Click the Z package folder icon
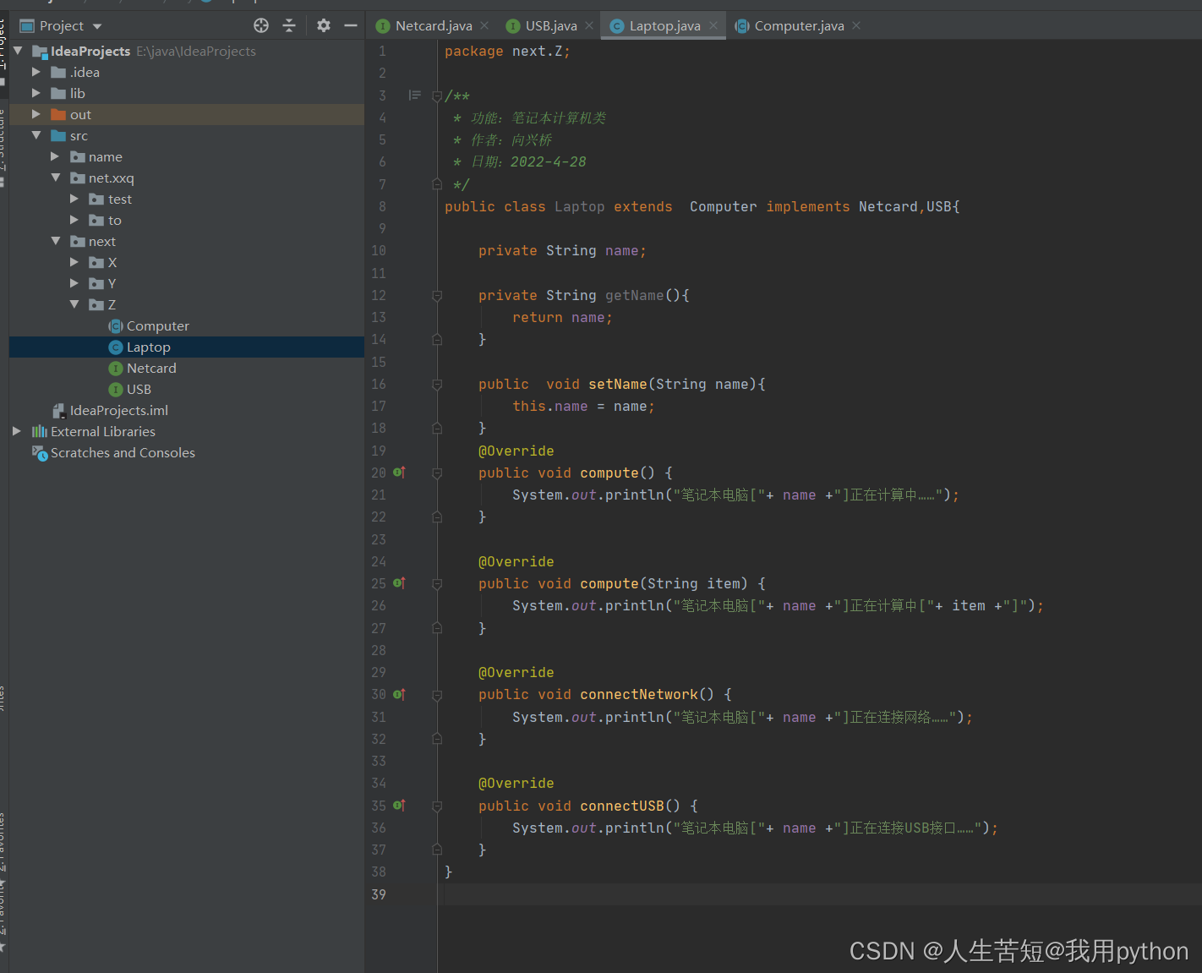This screenshot has height=973, width=1202. pyautogui.click(x=96, y=305)
